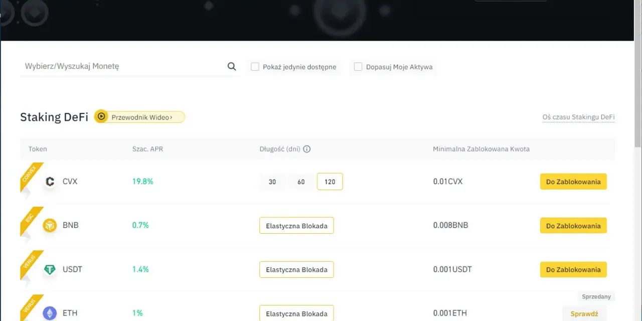The image size is (642, 321).
Task: Choose Elastyczna Blokada for ETH
Action: point(296,313)
